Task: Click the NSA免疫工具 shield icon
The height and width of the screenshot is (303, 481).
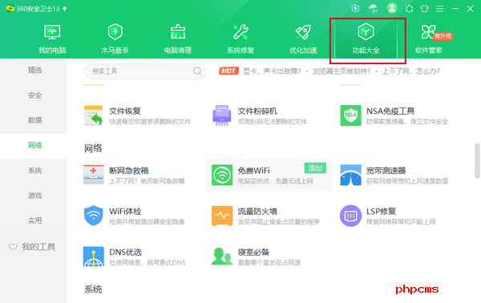Action: (350, 115)
